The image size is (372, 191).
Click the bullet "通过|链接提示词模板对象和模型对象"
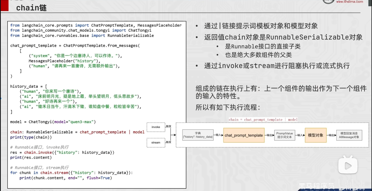tap(261, 26)
